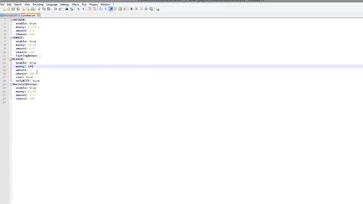Open the File menu
The width and height of the screenshot is (363, 204).
click(2, 5)
